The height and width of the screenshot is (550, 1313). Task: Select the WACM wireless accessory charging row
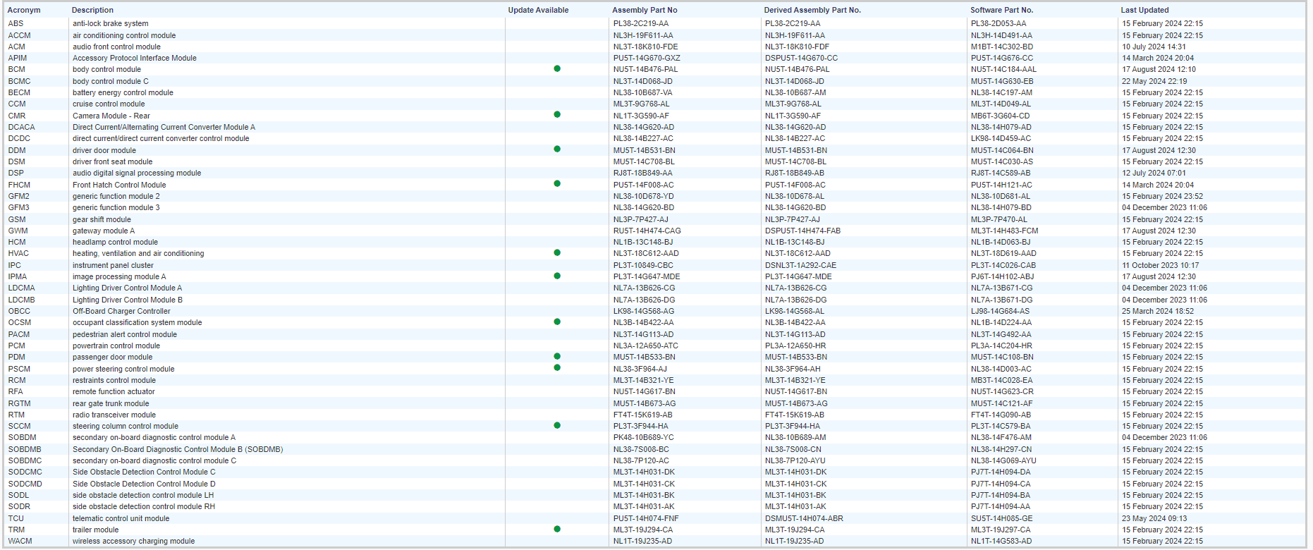click(133, 542)
